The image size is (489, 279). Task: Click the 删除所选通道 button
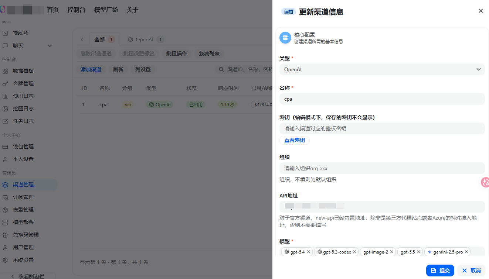pos(96,54)
